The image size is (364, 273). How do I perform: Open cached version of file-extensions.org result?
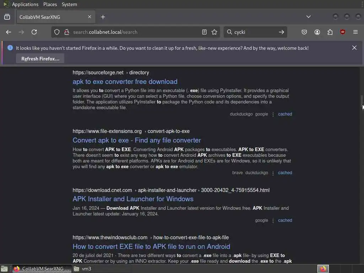pos(285,173)
